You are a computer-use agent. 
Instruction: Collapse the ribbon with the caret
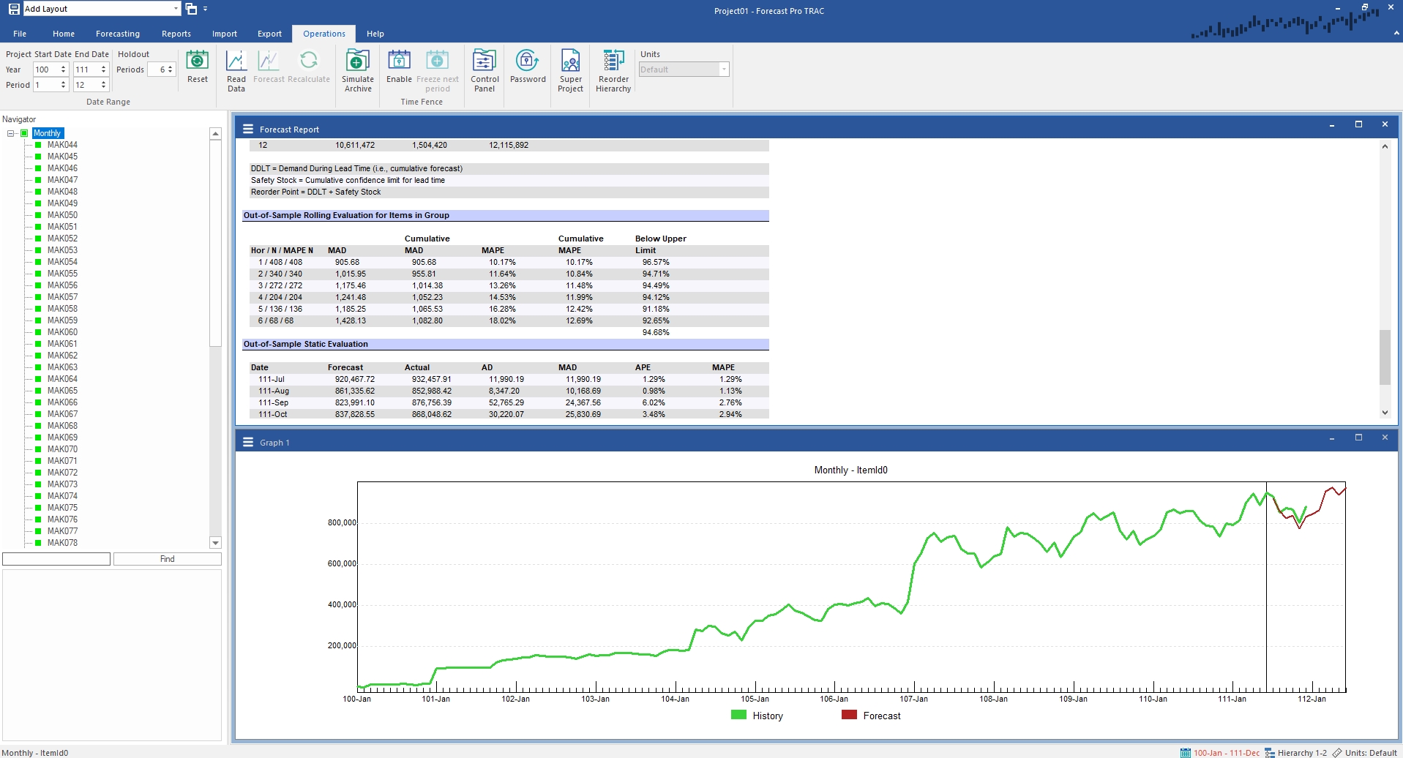1396,33
